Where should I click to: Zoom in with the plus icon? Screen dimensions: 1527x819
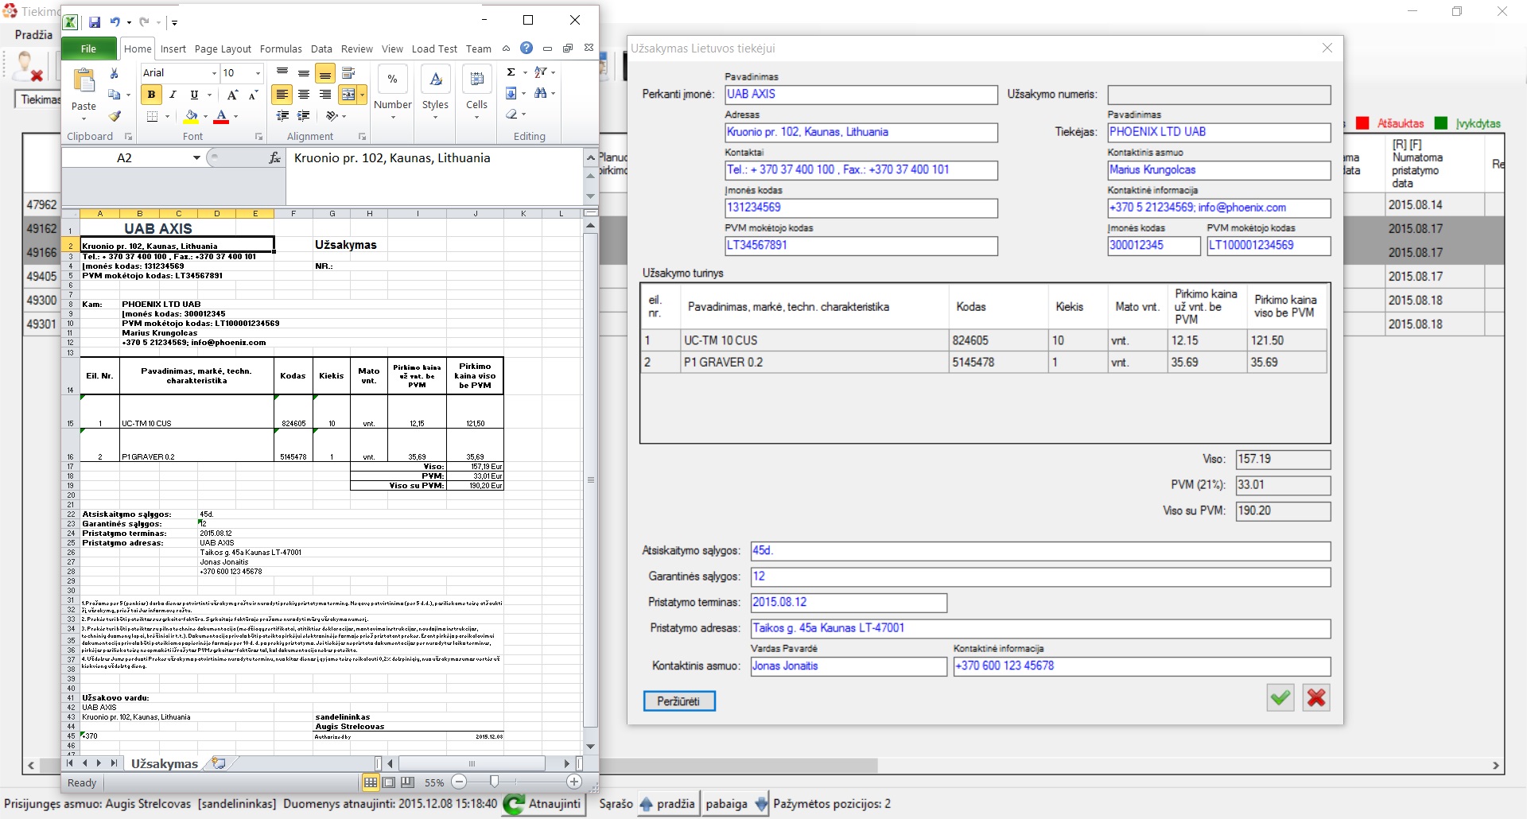574,782
